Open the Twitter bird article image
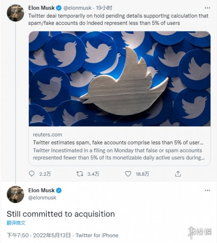 click(120, 79)
